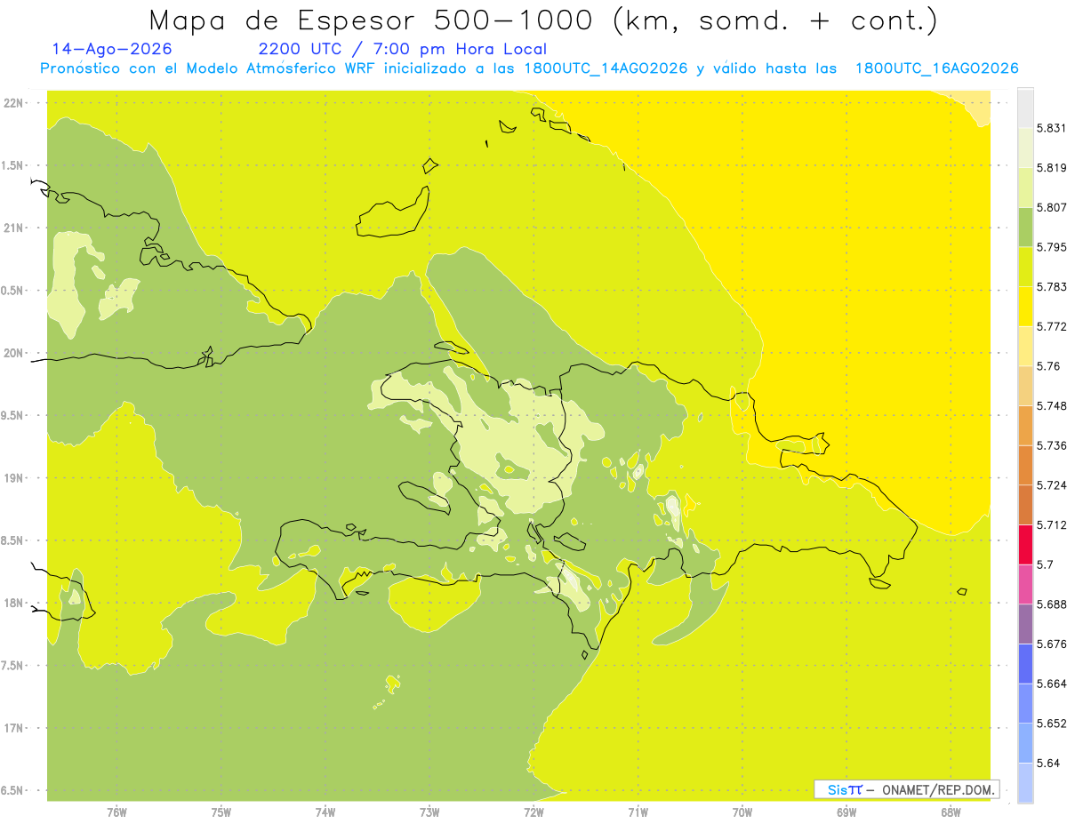This screenshot has width=1067, height=824.
Task: Click the 5.783 colorbar value
Action: click(1052, 287)
